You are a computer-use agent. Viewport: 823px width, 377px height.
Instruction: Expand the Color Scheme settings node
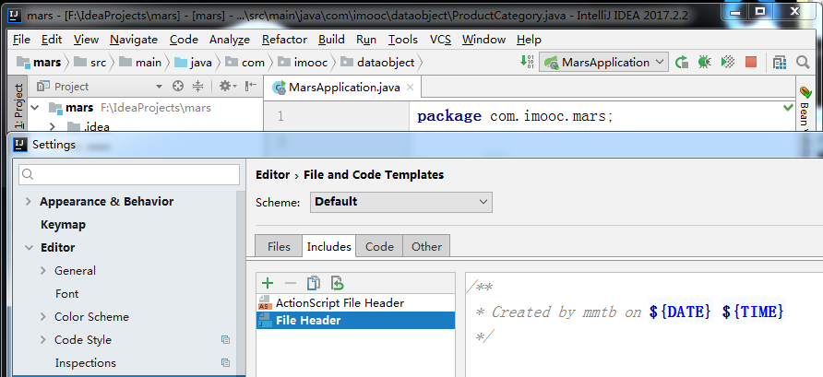43,317
